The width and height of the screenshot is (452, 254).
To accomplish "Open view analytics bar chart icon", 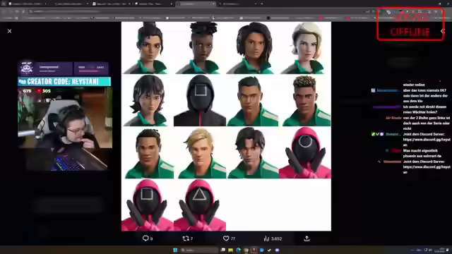I will coord(266,238).
